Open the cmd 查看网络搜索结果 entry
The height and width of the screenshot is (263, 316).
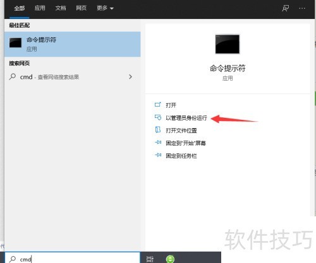click(72, 77)
